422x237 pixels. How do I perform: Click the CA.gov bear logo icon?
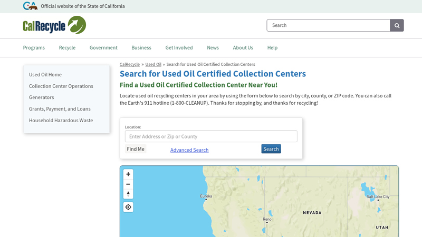tap(30, 6)
